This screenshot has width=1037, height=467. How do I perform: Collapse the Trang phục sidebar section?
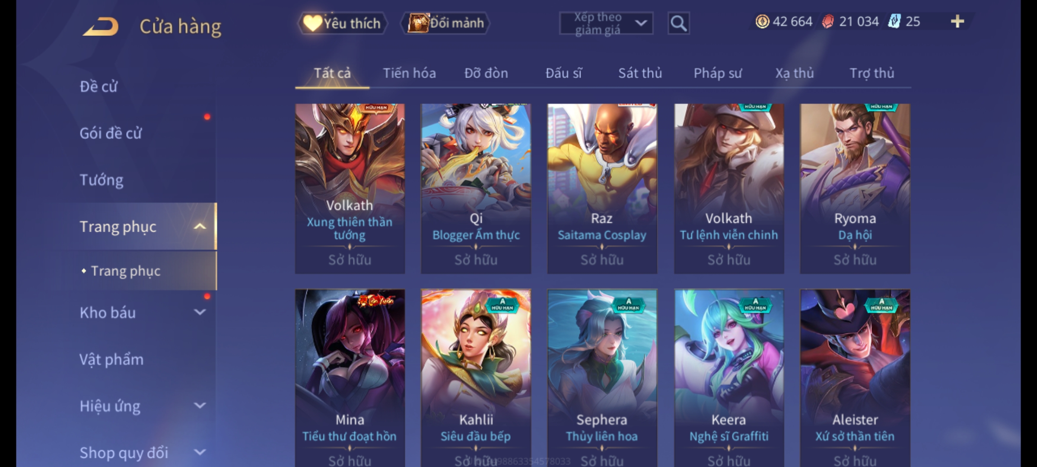pyautogui.click(x=199, y=227)
